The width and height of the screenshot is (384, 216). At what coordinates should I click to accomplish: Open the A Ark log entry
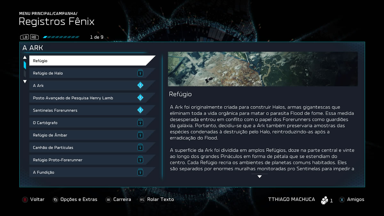[x=92, y=85]
